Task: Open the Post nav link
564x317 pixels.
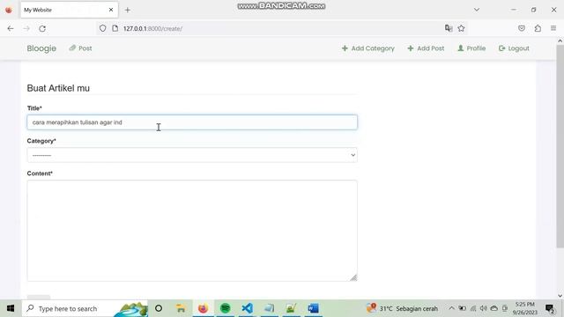Action: 80,48
